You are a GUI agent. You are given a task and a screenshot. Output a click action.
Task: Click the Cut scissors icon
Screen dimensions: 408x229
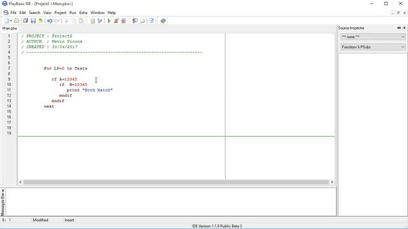66,21
